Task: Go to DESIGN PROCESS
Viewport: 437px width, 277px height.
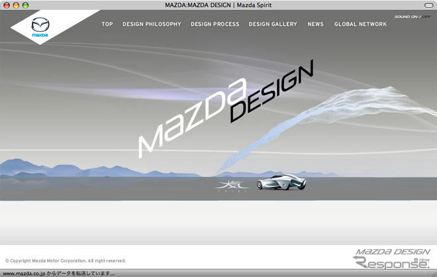Action: [x=215, y=24]
